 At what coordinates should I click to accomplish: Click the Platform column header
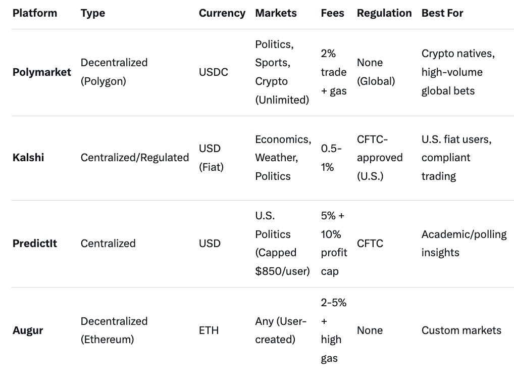(35, 13)
